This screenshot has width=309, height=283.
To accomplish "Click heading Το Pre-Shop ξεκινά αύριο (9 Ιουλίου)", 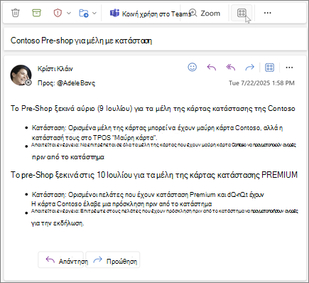I will coord(153,108).
